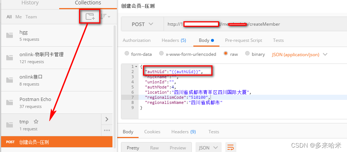Click the Postman Echo folder icon
Screen dimensions: 347x152
pos(10,102)
